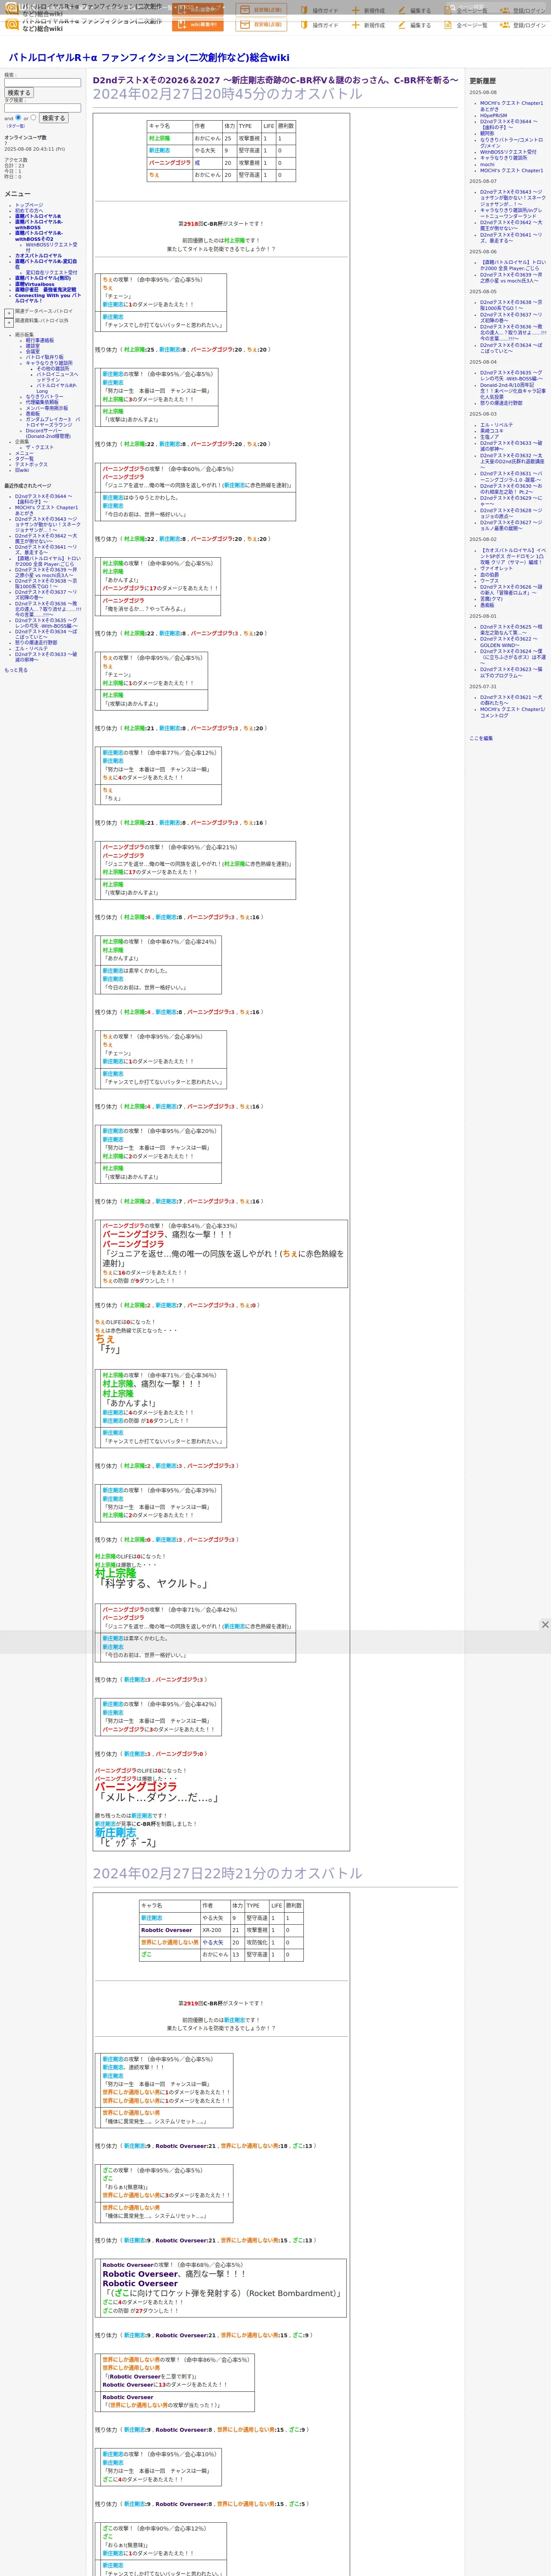Select the "or" tag search radio button

click(x=33, y=117)
